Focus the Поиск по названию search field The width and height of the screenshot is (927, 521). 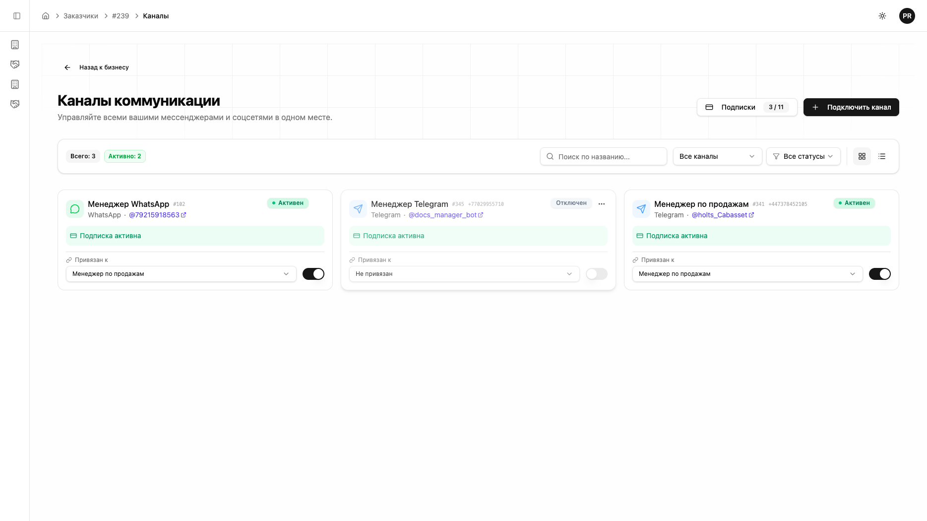(x=603, y=156)
